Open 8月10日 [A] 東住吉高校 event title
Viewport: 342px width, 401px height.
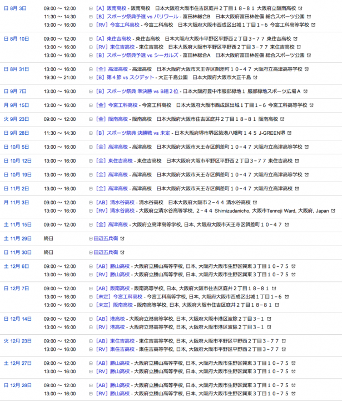point(113,39)
